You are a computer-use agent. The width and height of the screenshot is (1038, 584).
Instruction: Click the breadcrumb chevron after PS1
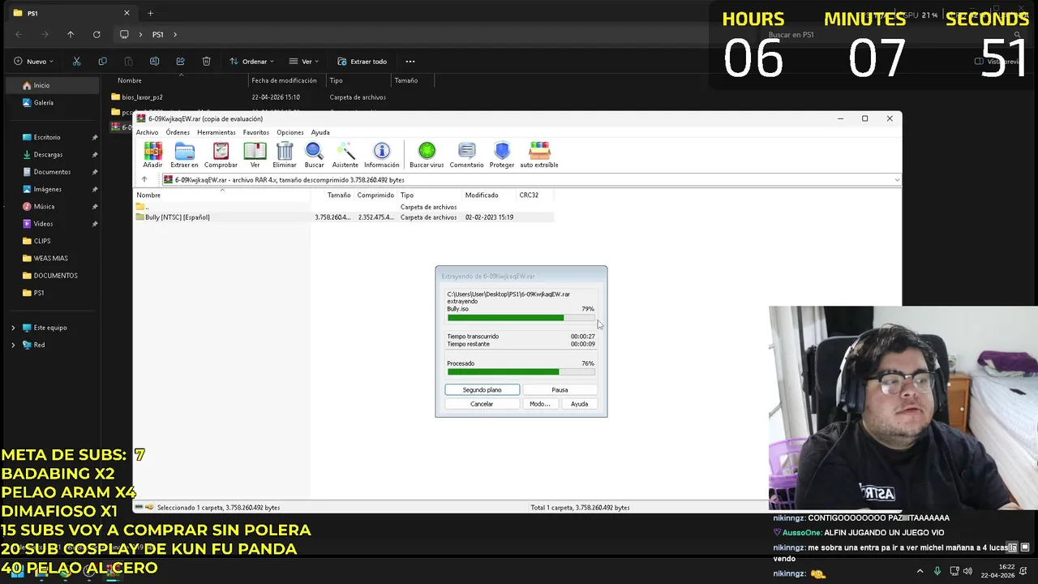(175, 34)
